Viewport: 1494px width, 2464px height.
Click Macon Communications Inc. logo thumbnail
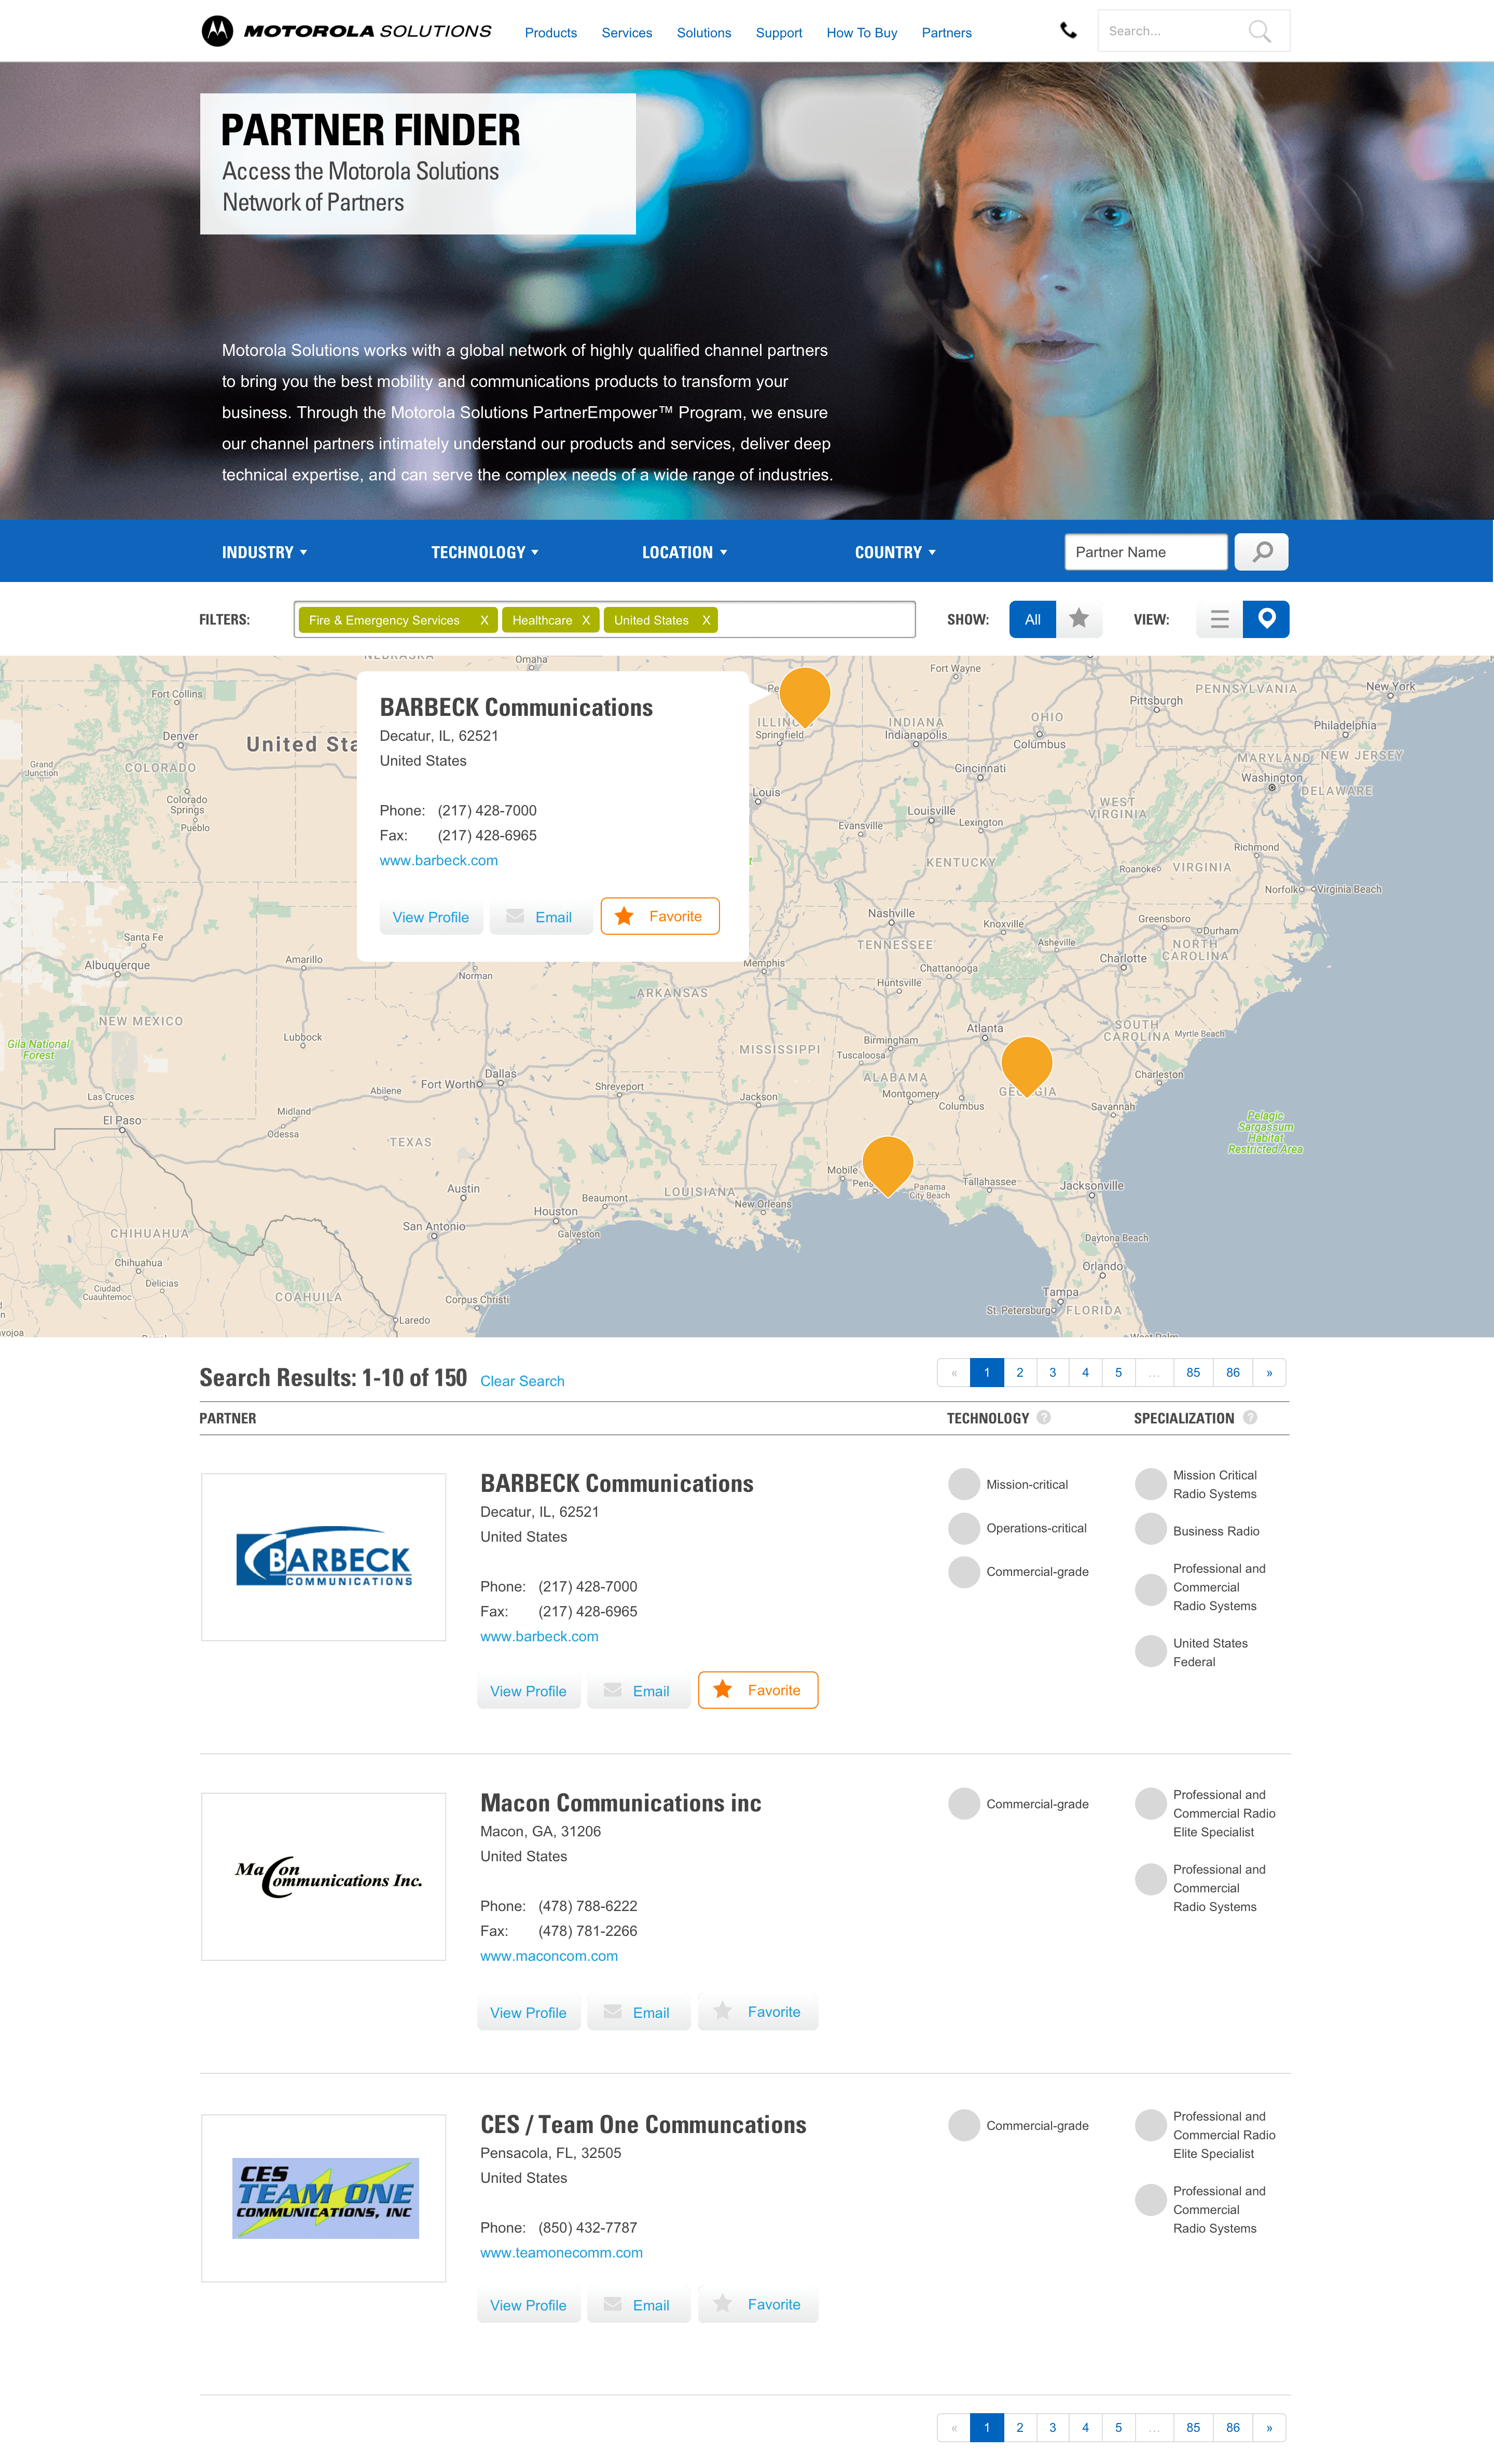coord(323,1876)
